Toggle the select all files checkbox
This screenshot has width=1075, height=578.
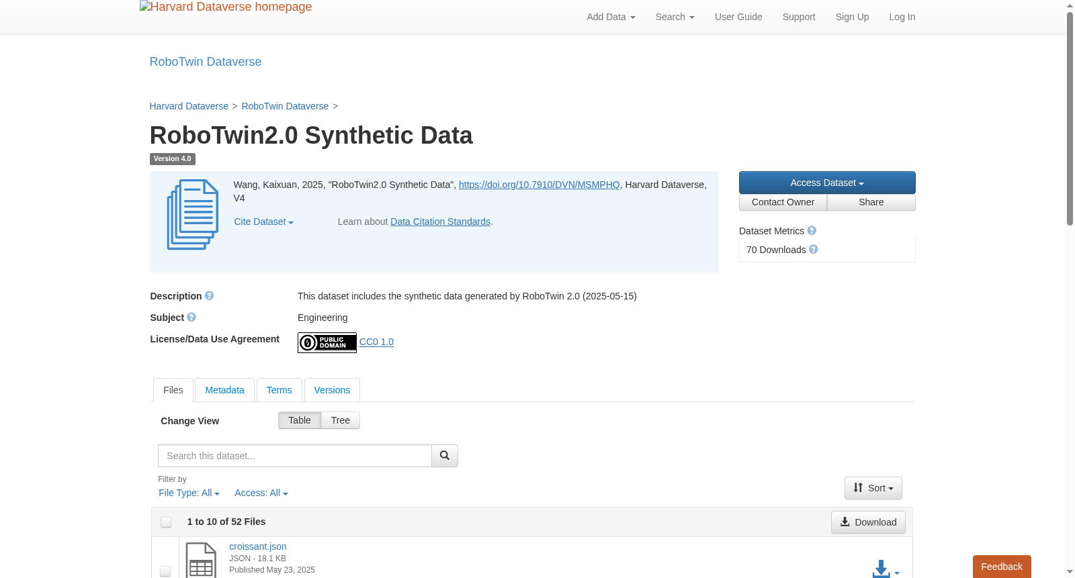point(166,522)
